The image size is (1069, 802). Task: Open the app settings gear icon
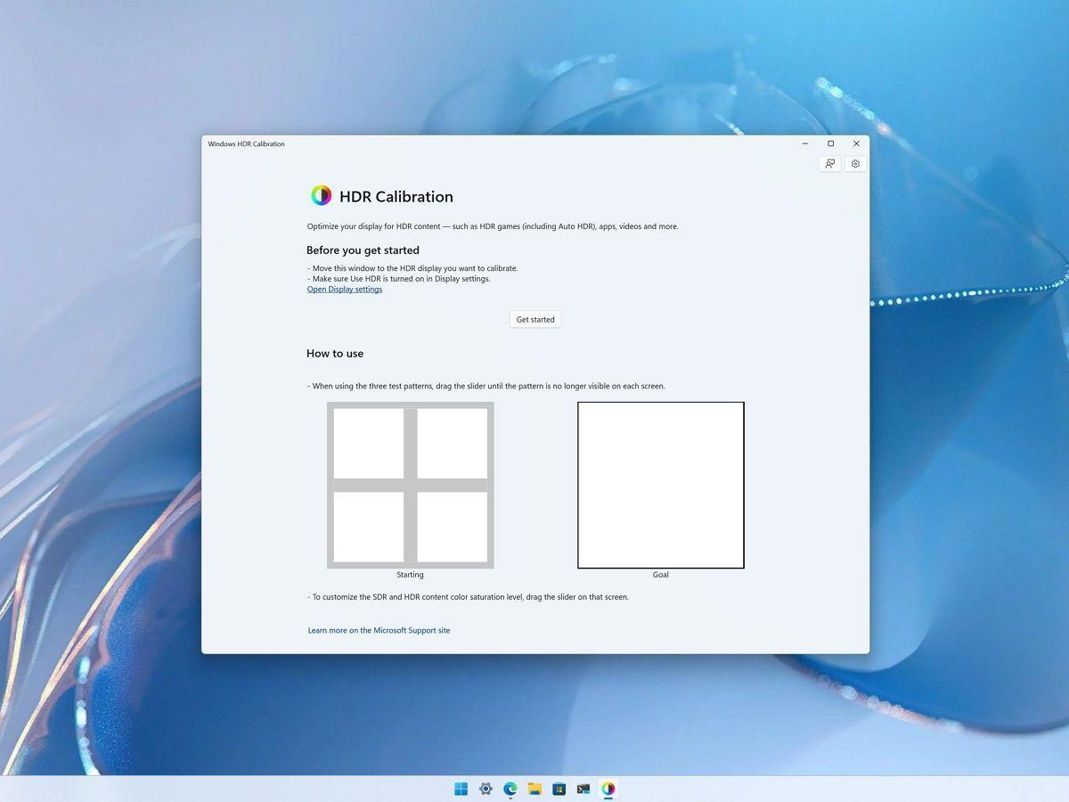click(854, 163)
